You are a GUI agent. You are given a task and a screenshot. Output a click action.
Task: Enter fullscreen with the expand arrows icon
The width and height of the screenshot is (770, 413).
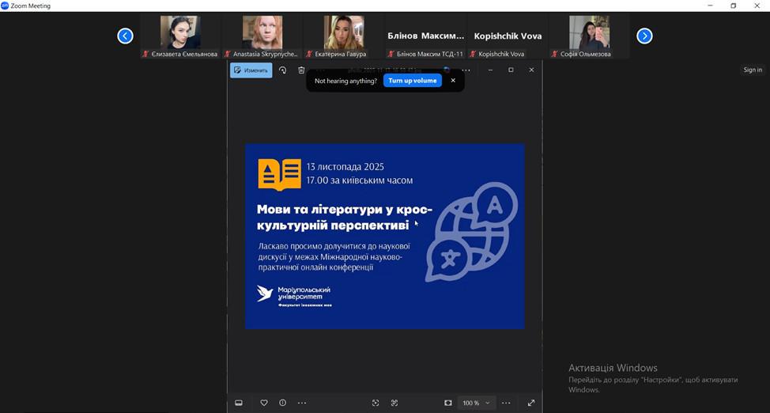click(x=531, y=403)
